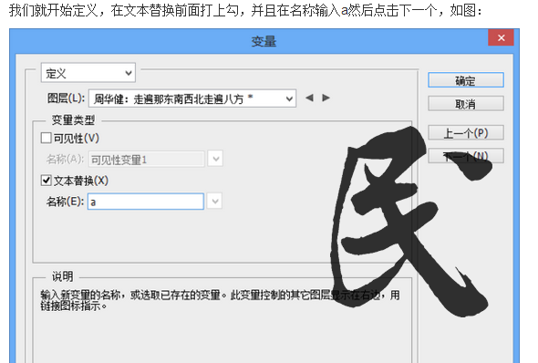The width and height of the screenshot is (538, 363).
Task: Click the 下一个(N) button
Action: [x=466, y=156]
